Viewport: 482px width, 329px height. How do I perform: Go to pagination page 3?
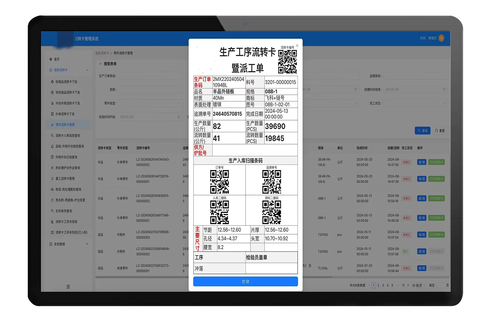point(383,286)
